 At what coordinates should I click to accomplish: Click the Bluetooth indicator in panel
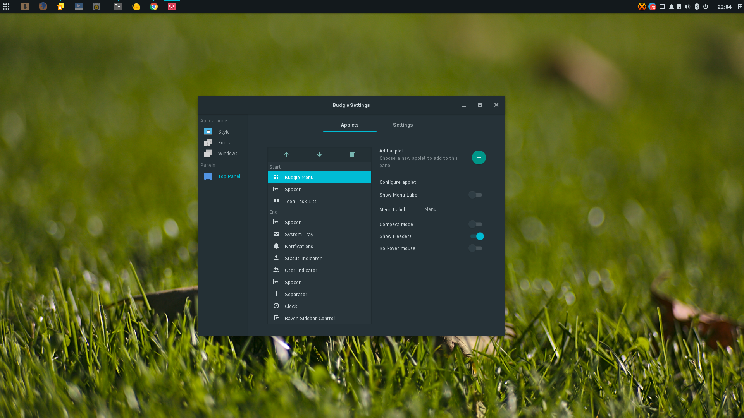point(697,7)
